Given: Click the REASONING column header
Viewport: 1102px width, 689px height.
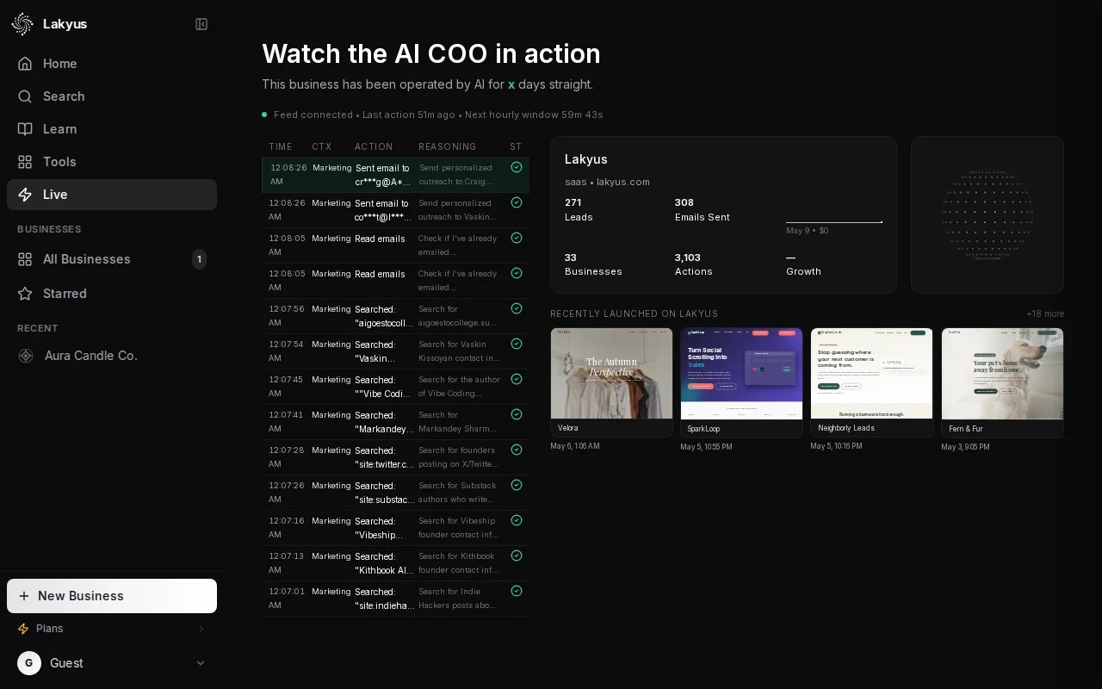Looking at the screenshot, I should click(x=448, y=146).
